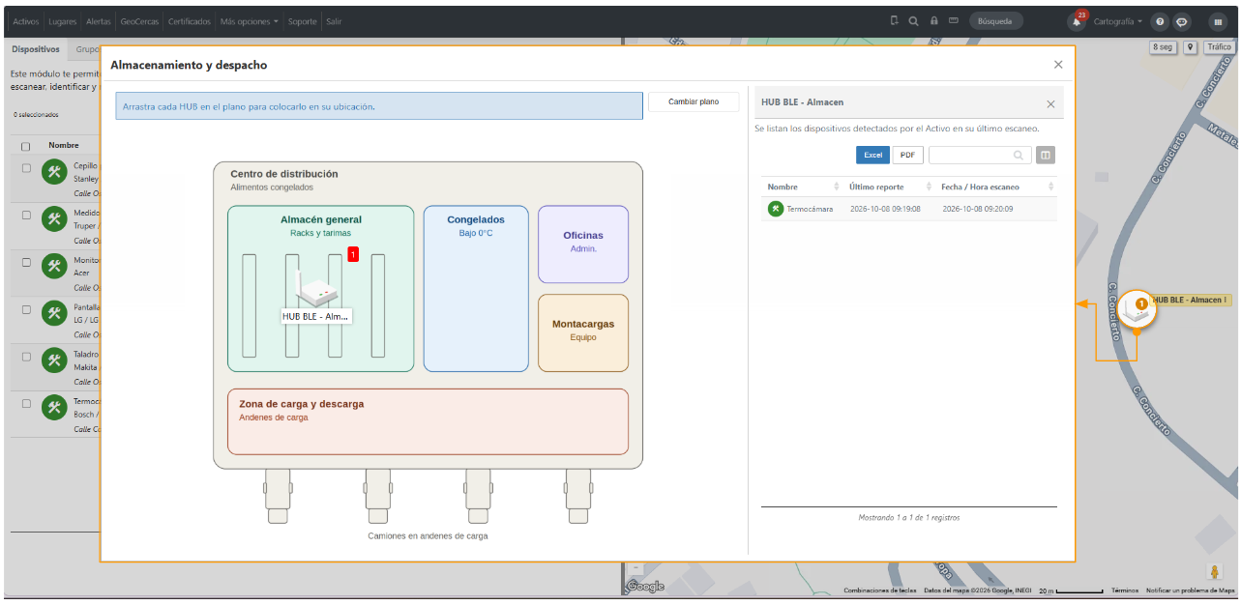The width and height of the screenshot is (1241, 605).
Task: Click the Búsqueda search box in top bar
Action: click(x=995, y=20)
